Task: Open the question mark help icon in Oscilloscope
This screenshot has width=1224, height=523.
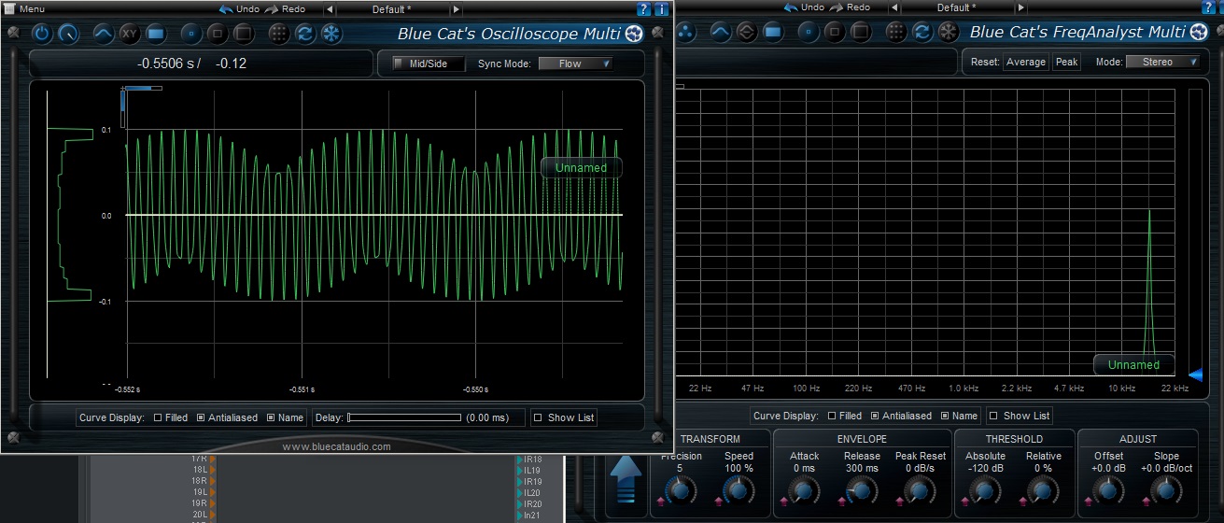Action: coord(644,9)
